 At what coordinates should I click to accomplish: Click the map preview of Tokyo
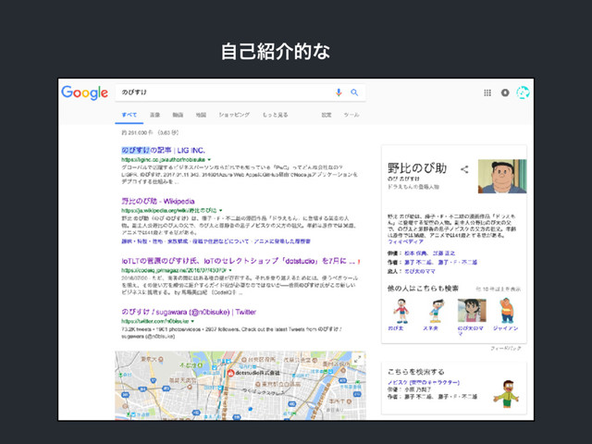[240, 386]
